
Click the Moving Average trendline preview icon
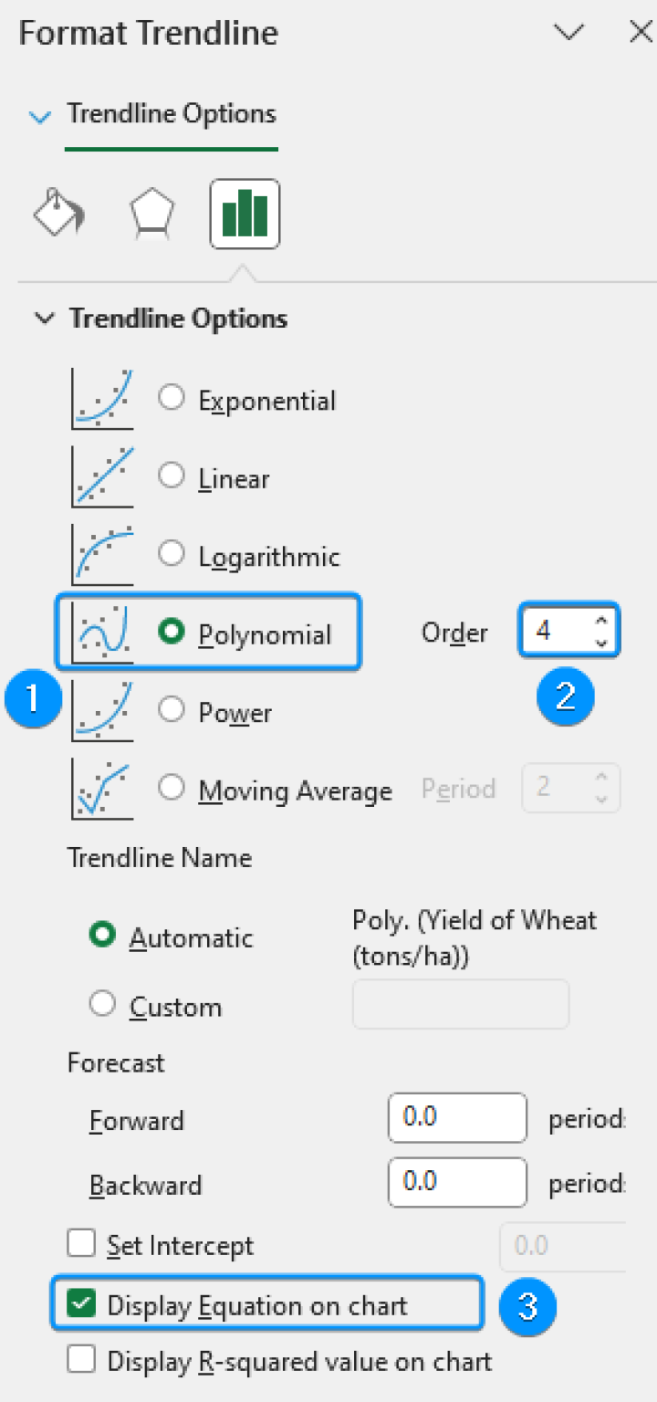tap(101, 789)
